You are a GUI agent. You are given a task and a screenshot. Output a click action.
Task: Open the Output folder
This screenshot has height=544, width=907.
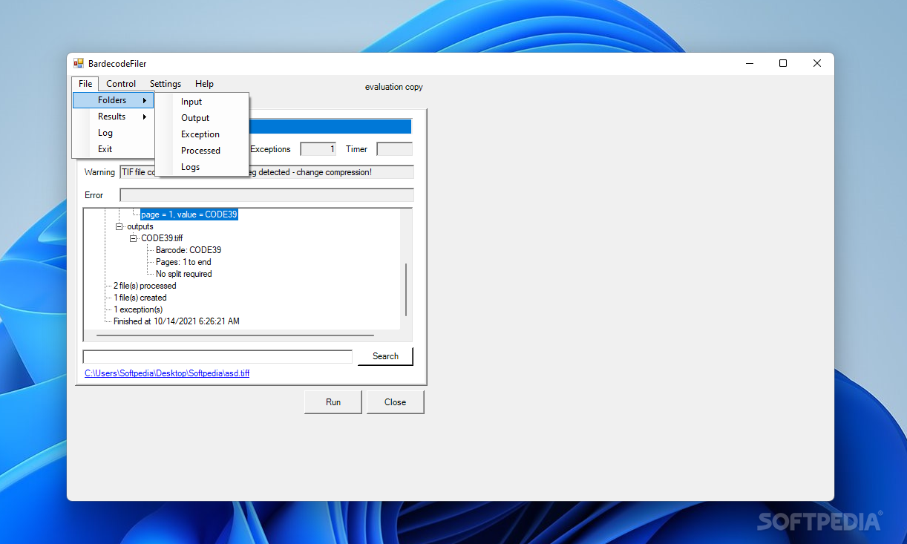[x=201, y=118]
